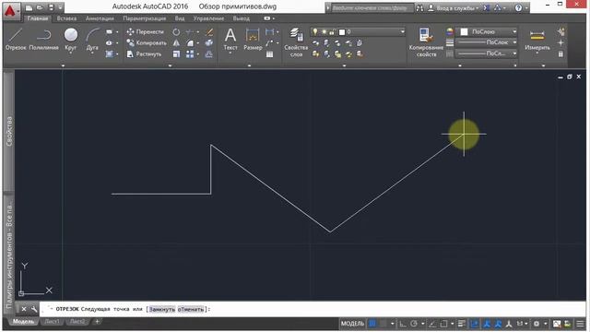
Task: Click the Копировать (Copy) tool
Action: 147,43
